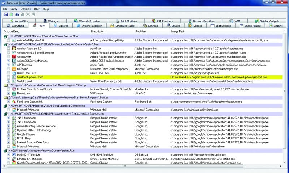
Task: Select the Wow6432Node Active Setup Installed Components key row
Action: pos(143,114)
